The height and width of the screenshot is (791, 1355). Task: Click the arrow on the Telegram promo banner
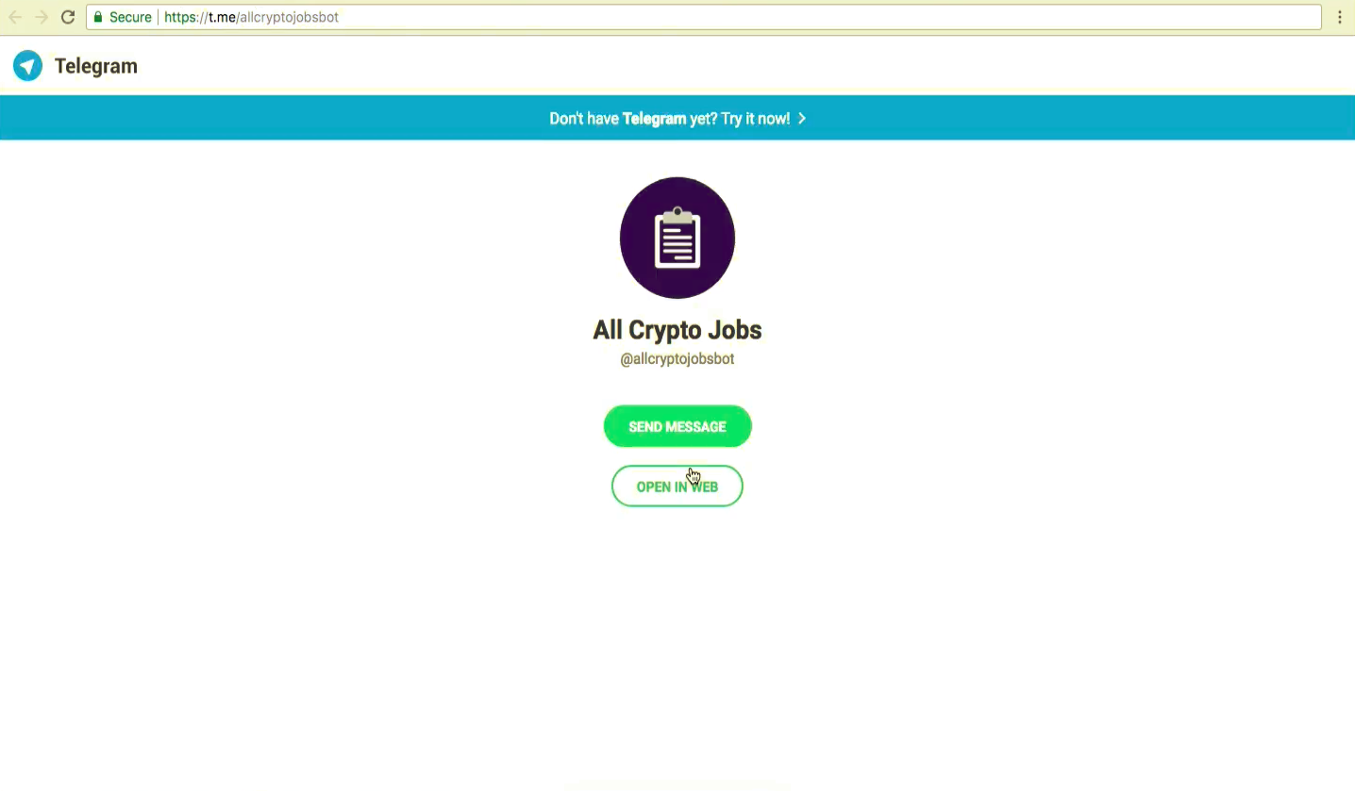coord(801,118)
